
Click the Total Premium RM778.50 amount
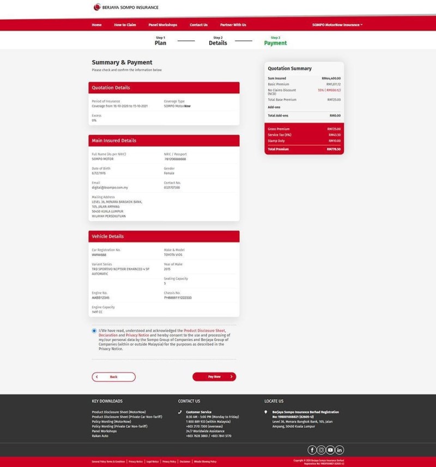[334, 149]
